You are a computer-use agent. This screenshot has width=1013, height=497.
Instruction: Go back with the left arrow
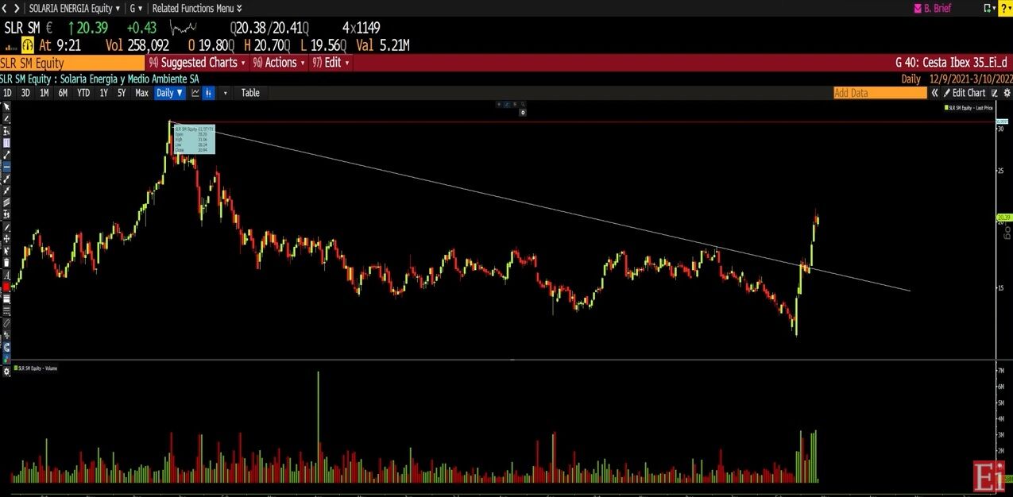click(5, 8)
